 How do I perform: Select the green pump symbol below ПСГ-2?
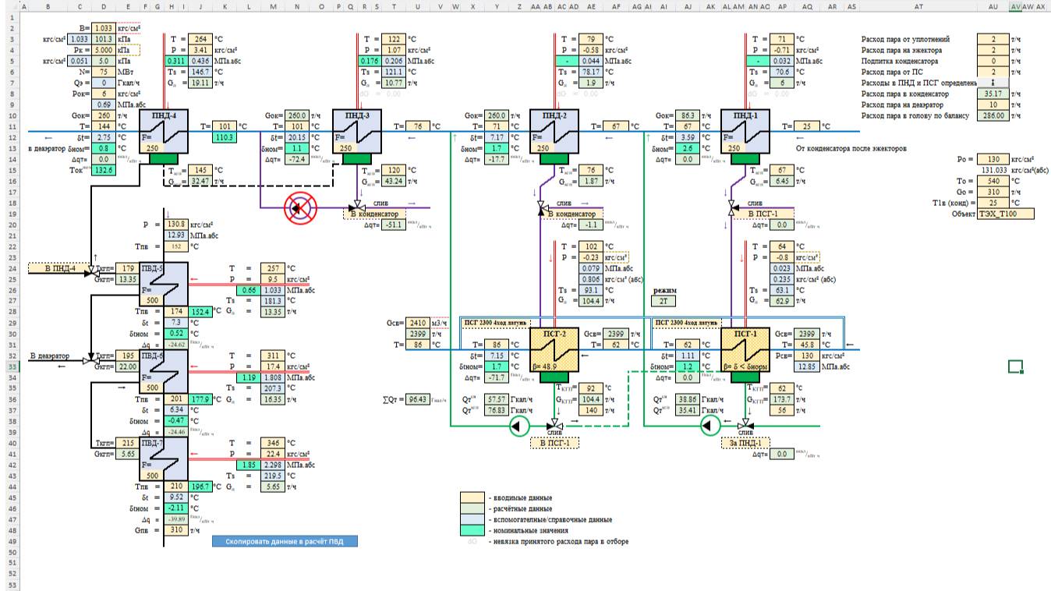tap(518, 426)
